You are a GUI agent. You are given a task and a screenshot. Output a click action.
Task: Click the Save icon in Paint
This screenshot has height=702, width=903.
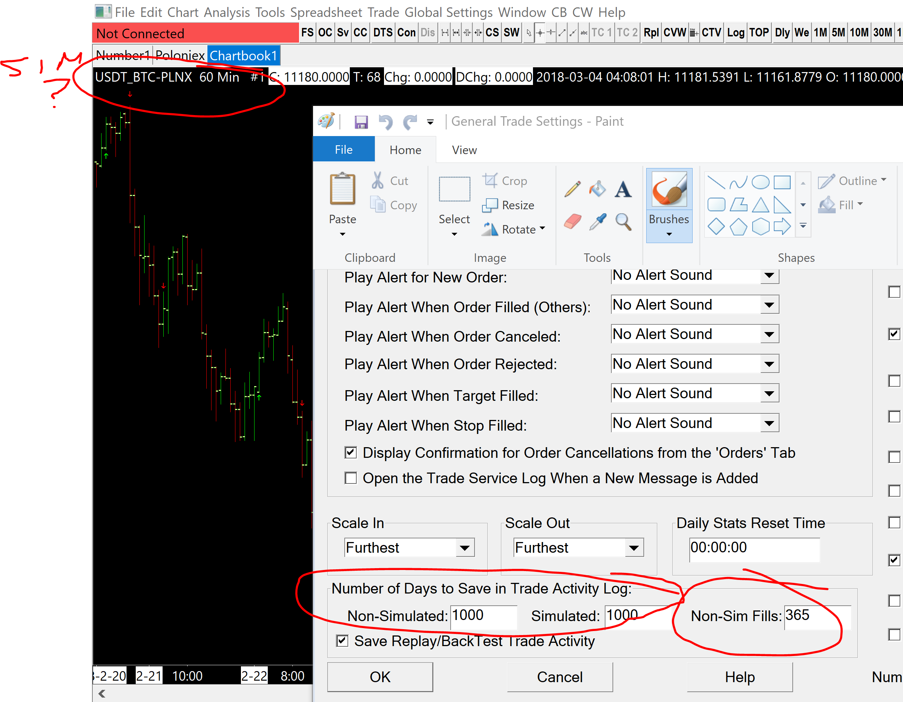[x=361, y=122]
